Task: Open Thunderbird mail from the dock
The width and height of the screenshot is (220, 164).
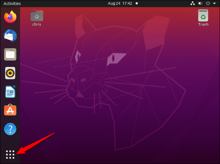Action: 10,36
